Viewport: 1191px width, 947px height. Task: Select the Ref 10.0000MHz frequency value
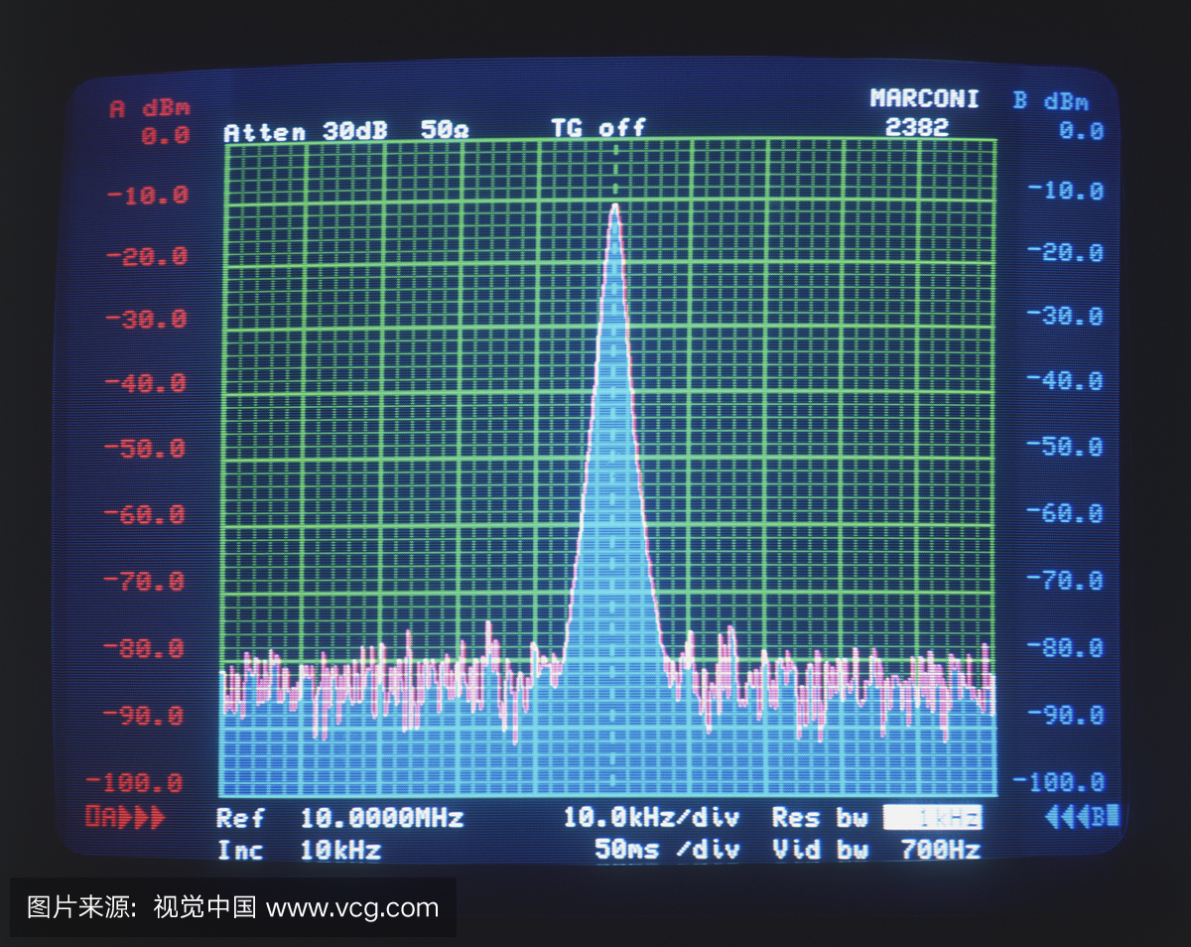coord(381,819)
